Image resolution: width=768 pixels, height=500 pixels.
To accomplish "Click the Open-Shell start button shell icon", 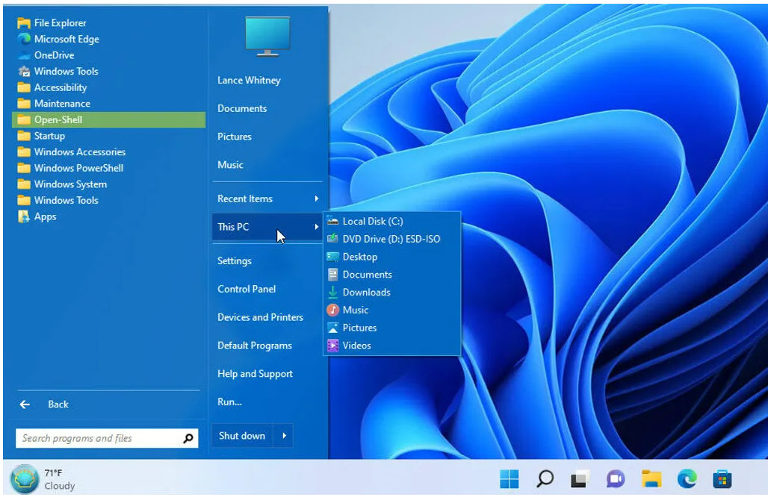I will click(23, 478).
